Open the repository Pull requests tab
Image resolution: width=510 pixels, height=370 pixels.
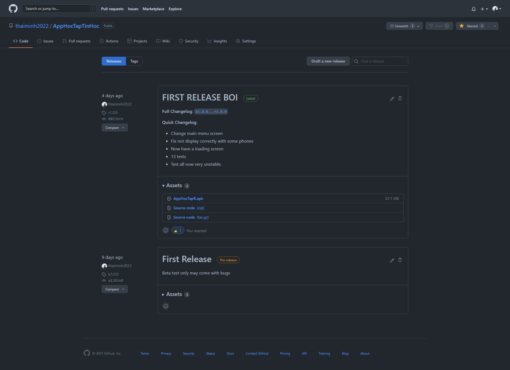pos(77,41)
